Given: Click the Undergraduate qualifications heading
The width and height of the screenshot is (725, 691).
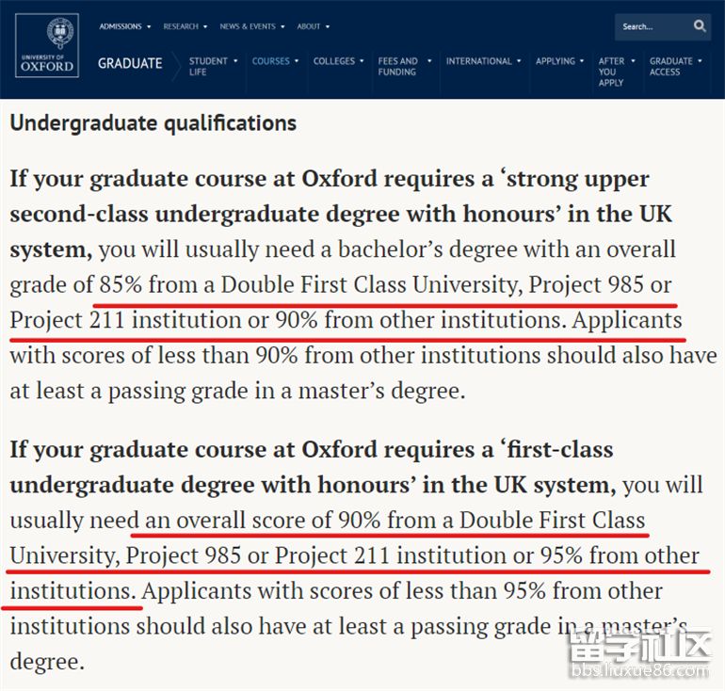Looking at the screenshot, I should pos(153,123).
